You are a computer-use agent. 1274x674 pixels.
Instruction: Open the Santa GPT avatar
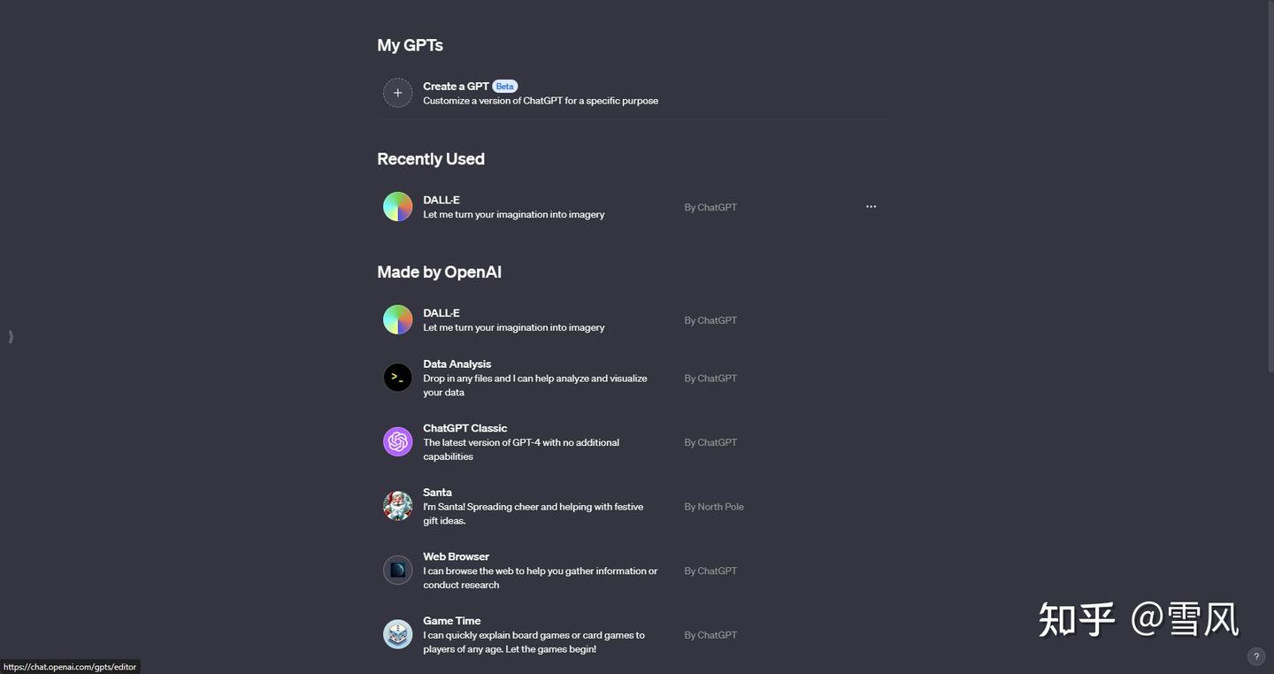(397, 505)
